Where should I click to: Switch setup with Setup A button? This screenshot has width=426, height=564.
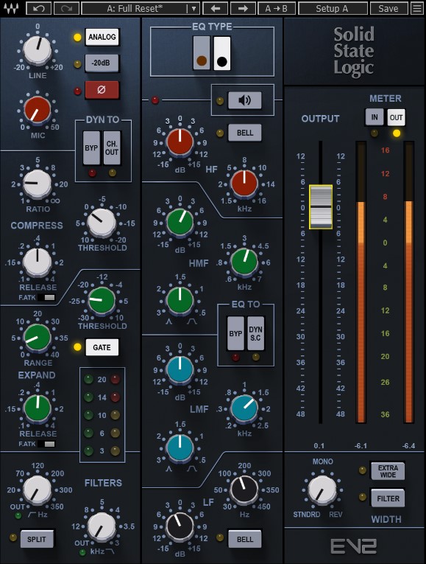tap(333, 8)
